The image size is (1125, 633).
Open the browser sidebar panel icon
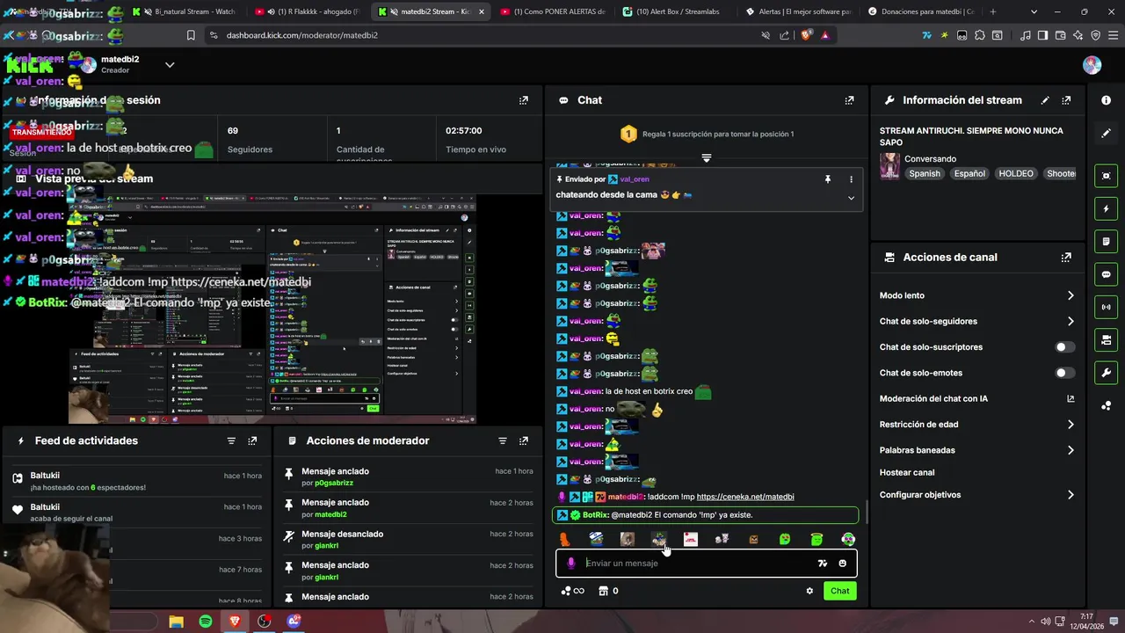point(1043,35)
